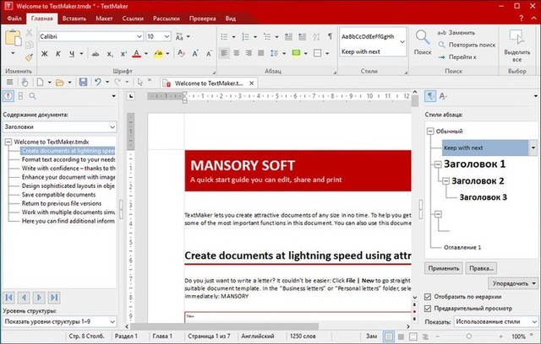Open the Заголовки content type dropdown

112,126
